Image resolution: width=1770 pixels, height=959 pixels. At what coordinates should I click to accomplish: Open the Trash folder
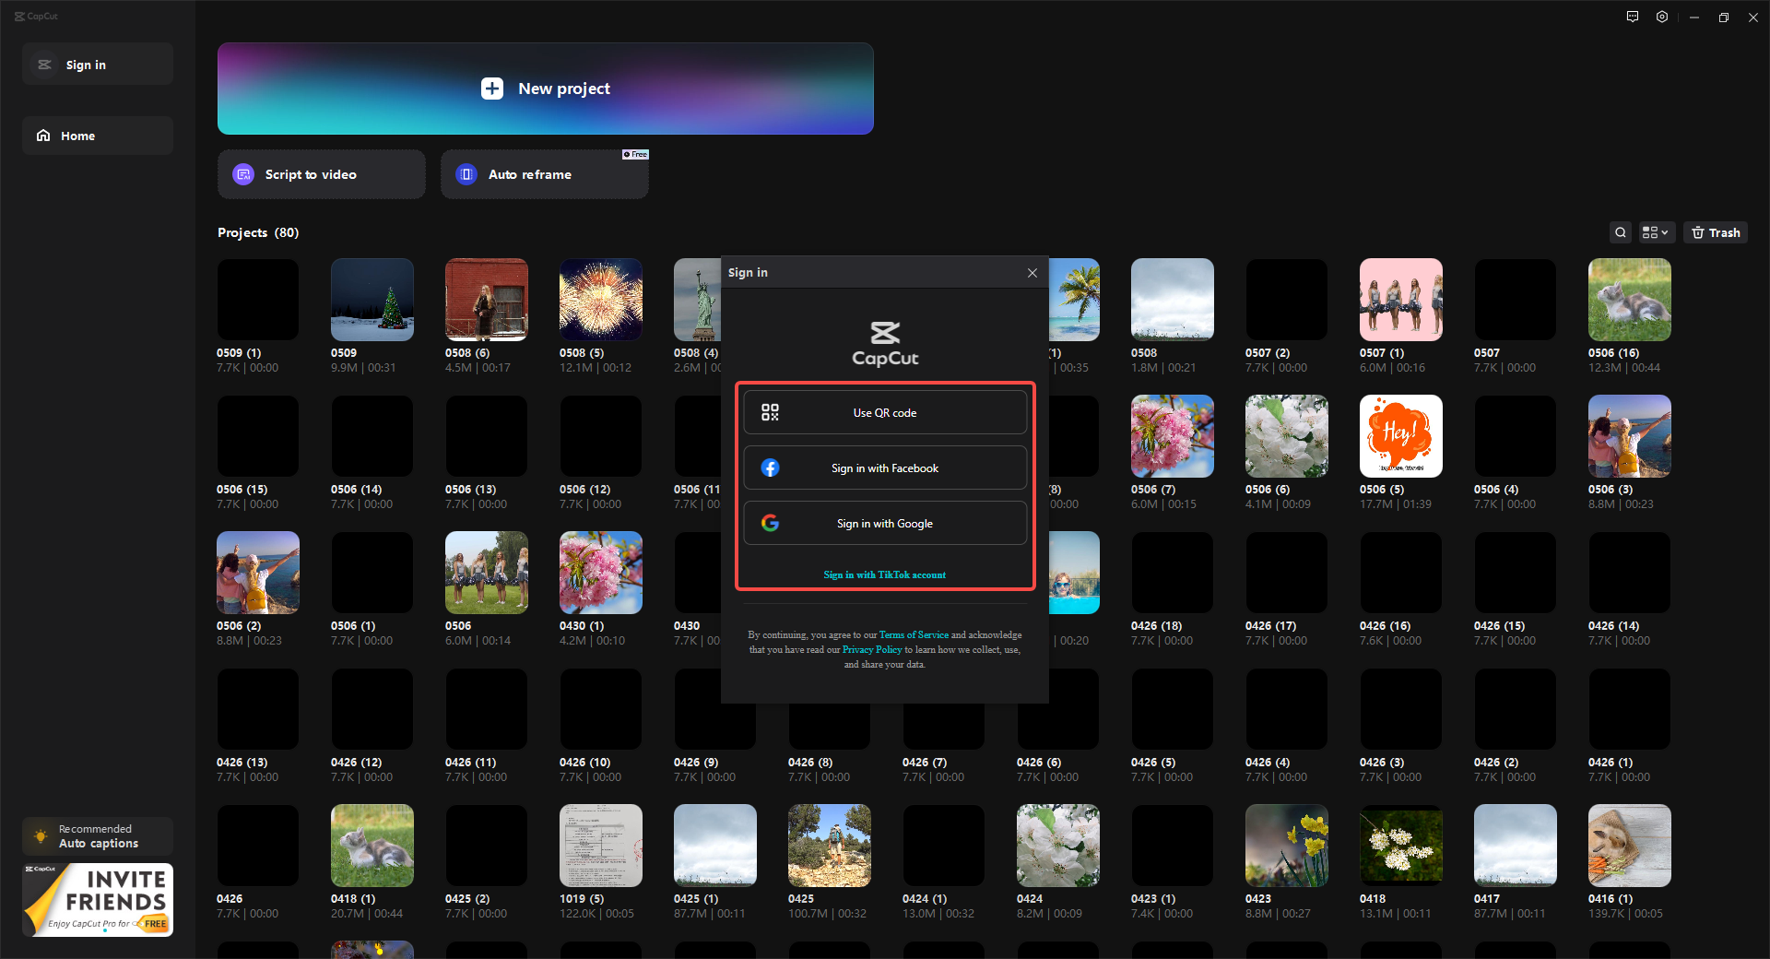pyautogui.click(x=1716, y=232)
